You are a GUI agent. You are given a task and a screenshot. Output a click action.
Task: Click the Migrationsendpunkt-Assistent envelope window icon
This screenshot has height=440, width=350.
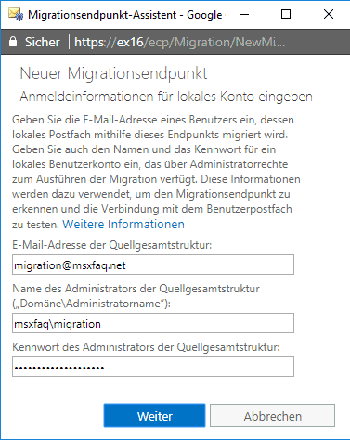point(16,15)
